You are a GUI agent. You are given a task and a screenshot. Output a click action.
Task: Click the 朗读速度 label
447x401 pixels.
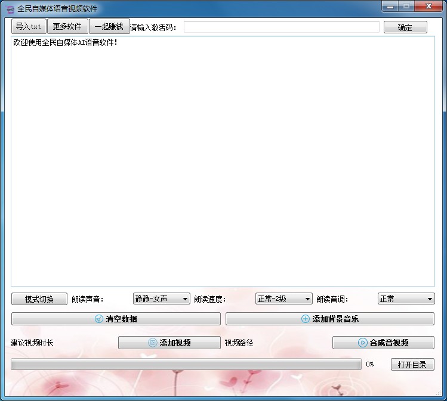click(x=209, y=299)
